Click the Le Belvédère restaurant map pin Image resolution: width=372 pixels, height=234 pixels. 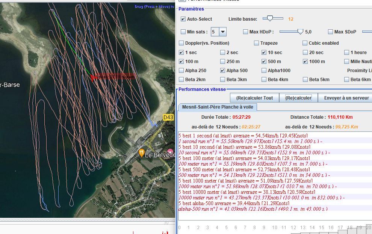(141, 153)
